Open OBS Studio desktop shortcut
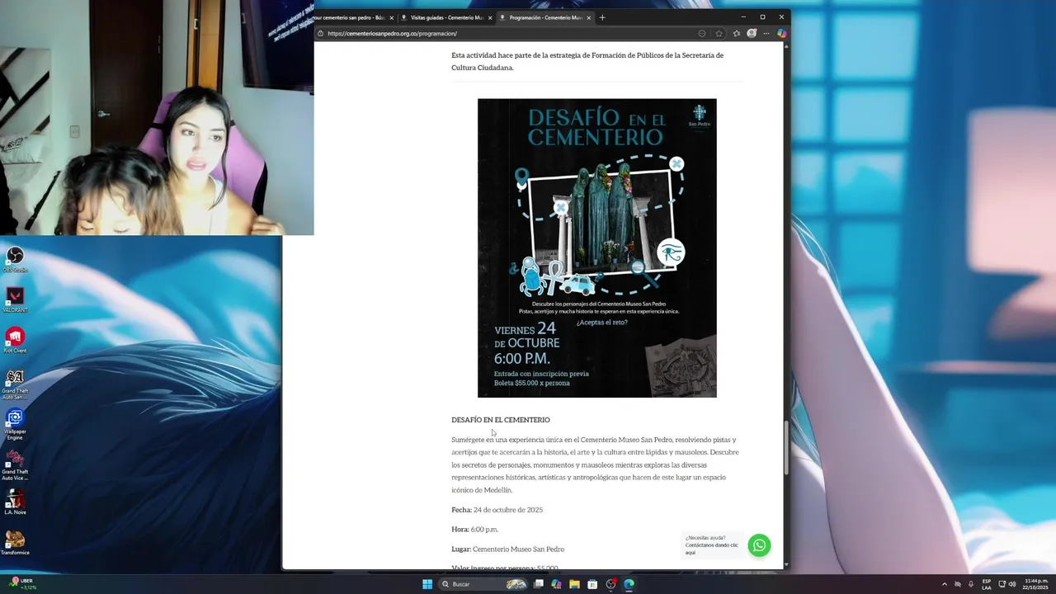Image resolution: width=1056 pixels, height=594 pixels. point(15,259)
